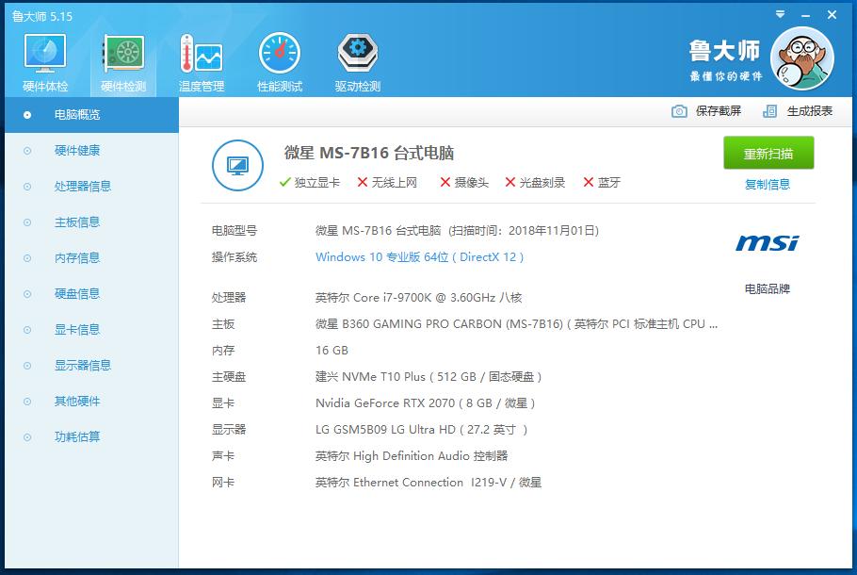Open 内存信息 memory information
Screen dimensions: 857x575
tap(75, 257)
